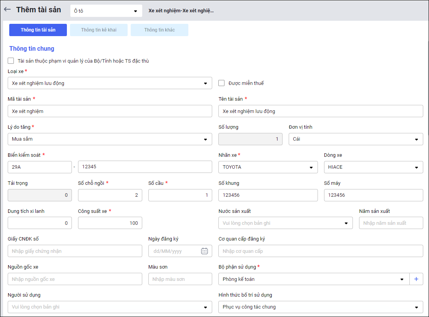Open the Lý do tăng dropdown
This screenshot has height=317, width=429.
coord(110,139)
